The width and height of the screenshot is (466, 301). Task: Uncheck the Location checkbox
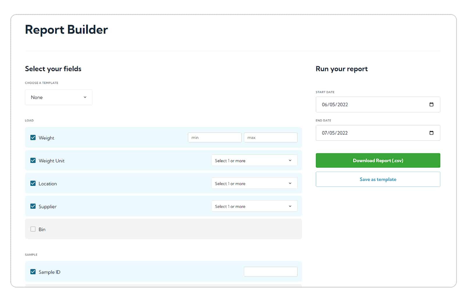(33, 184)
